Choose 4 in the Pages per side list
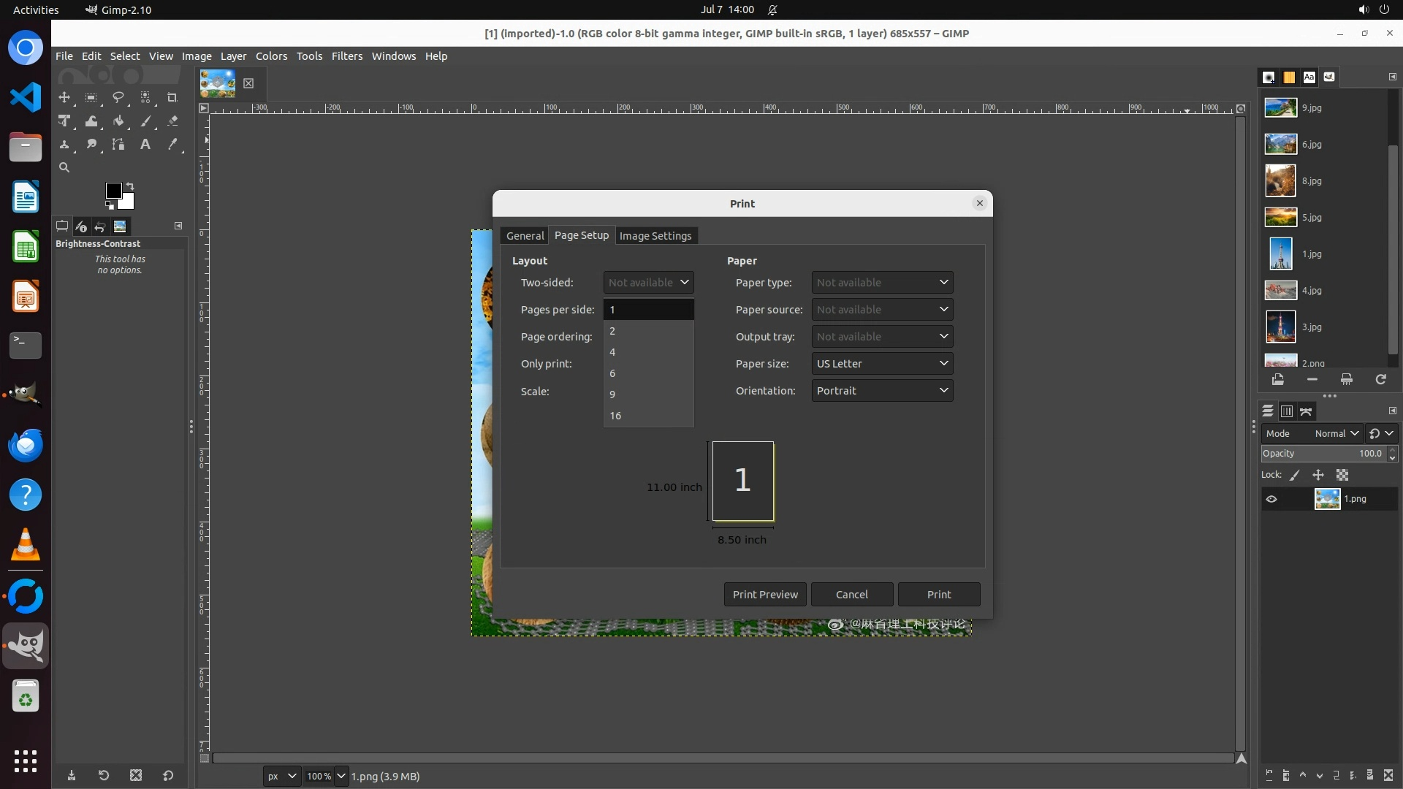Viewport: 1403px width, 789px height. tap(612, 352)
